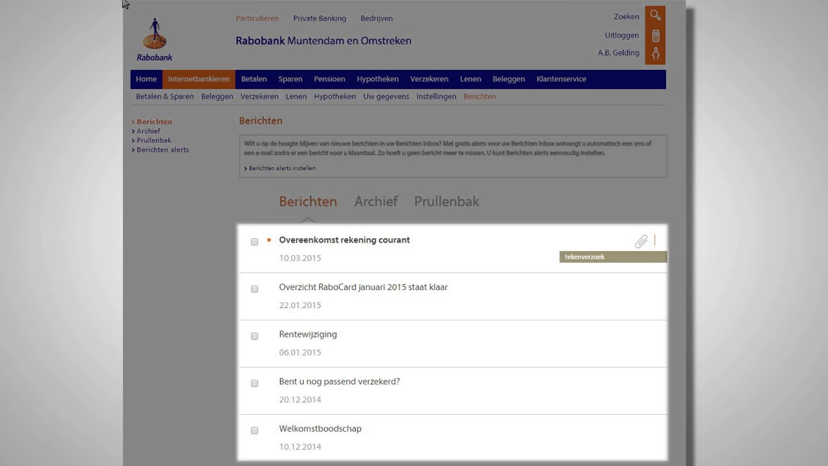Click the tekenverzoek label
The image size is (828, 466).
[x=613, y=257]
